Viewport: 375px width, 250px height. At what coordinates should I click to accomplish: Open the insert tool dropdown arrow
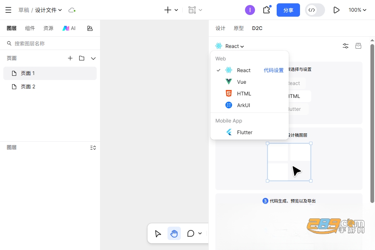coord(176,10)
